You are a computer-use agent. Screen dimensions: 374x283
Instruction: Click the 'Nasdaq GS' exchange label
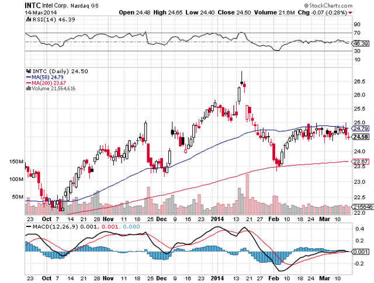(x=84, y=5)
